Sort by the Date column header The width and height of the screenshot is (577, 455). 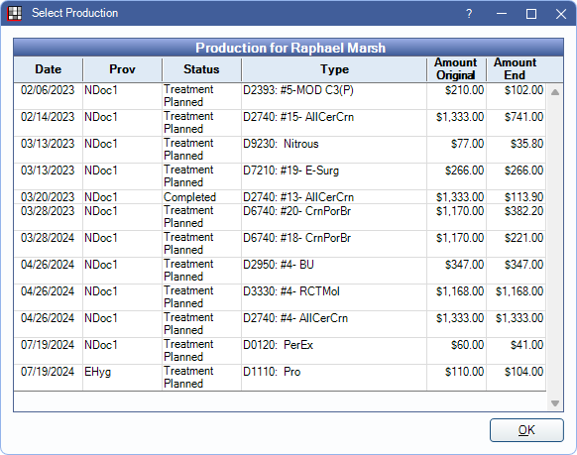tap(49, 69)
